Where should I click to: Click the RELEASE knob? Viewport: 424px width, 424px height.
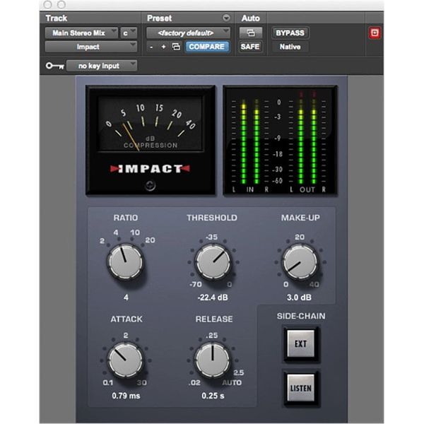[x=213, y=360]
